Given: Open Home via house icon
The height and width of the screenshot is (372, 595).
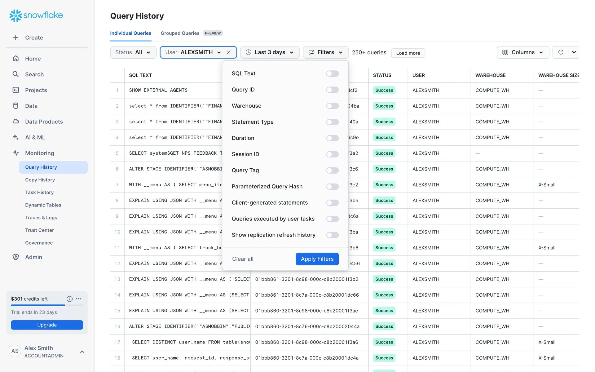Looking at the screenshot, I should coord(15,59).
